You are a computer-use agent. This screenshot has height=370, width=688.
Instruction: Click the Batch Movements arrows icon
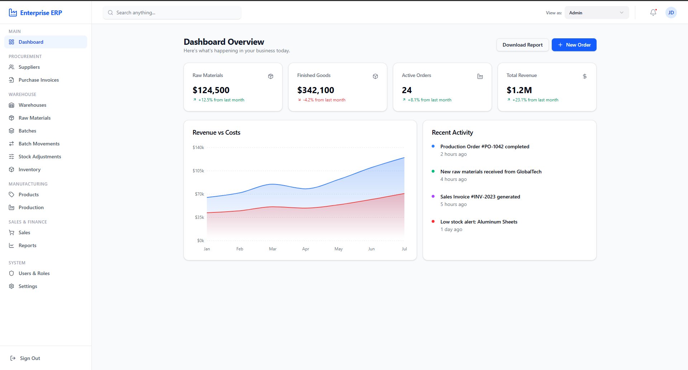pos(11,144)
